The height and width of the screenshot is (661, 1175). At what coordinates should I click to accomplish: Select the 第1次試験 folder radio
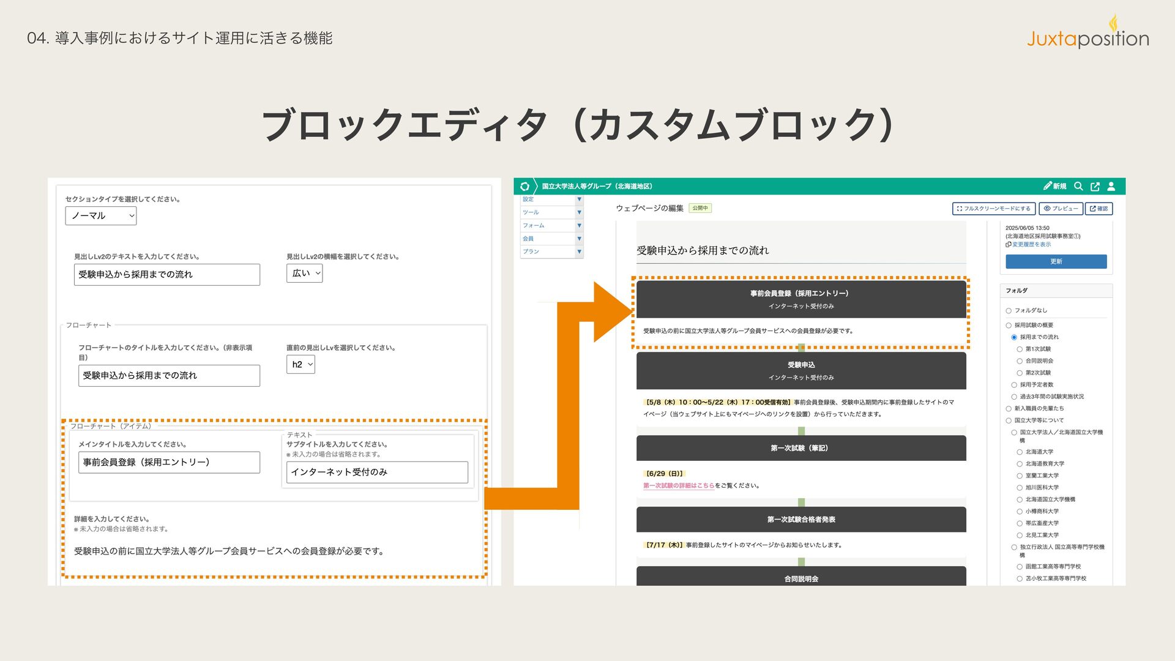1020,349
